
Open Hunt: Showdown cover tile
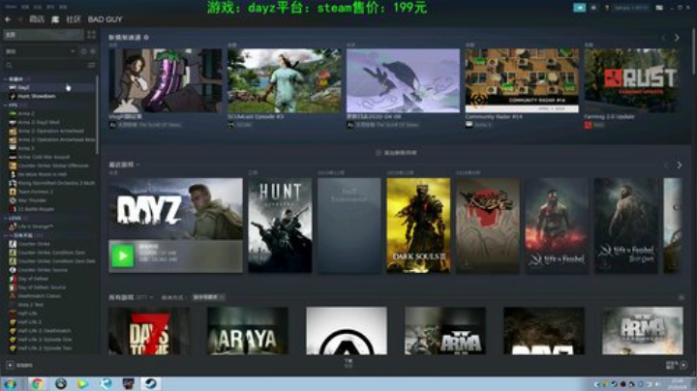(280, 226)
